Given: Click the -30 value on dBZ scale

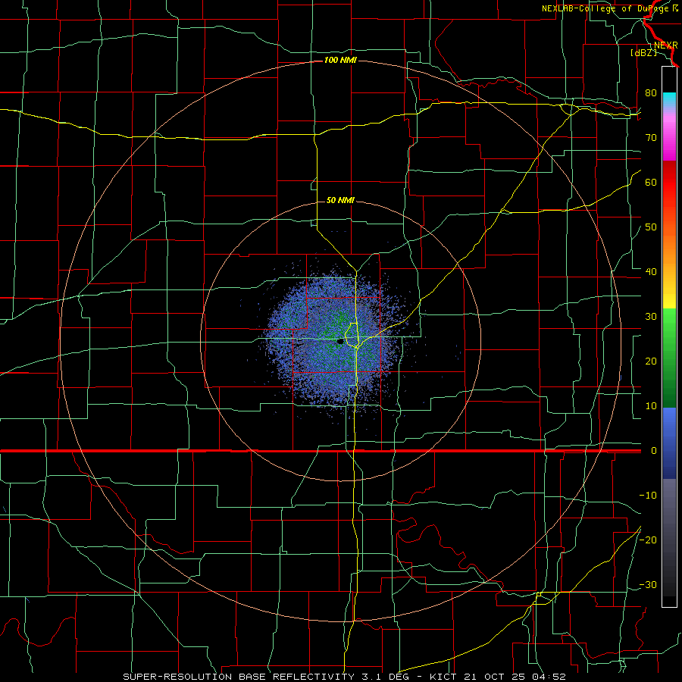Looking at the screenshot, I should (x=648, y=584).
